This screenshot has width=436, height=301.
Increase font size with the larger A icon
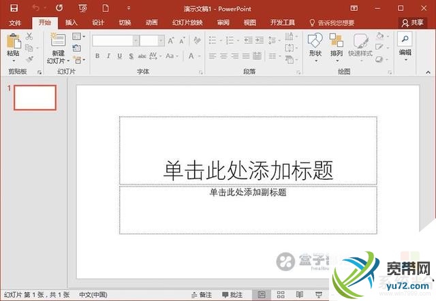coord(171,41)
